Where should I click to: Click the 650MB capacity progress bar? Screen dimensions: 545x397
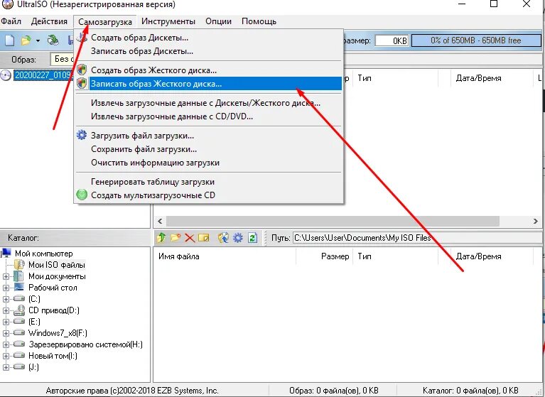pos(476,40)
